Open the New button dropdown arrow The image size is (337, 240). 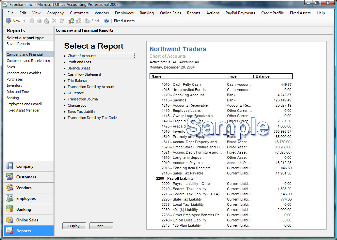coord(24,21)
